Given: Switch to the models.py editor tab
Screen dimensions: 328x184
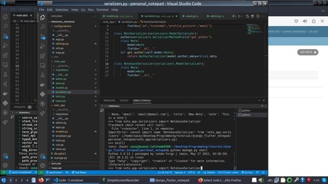Looking at the screenshot, I should pyautogui.click(x=118, y=16).
